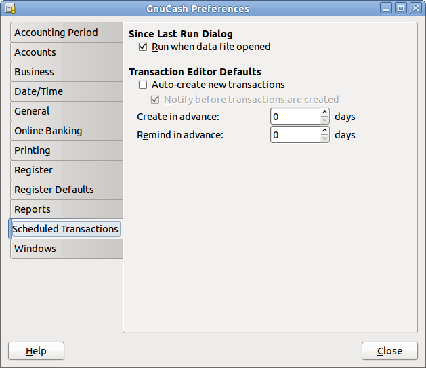Viewport: 426px width, 368px height.
Task: Open the Register Defaults tab
Action: coord(54,190)
